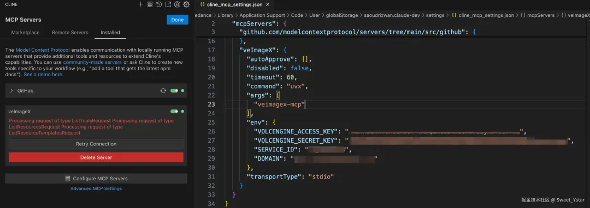
Task: Click Retry Connection for veImageX
Action: click(96, 144)
